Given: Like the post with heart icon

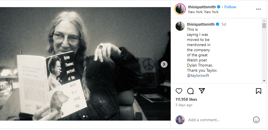Looking at the screenshot, I should click(x=179, y=91).
